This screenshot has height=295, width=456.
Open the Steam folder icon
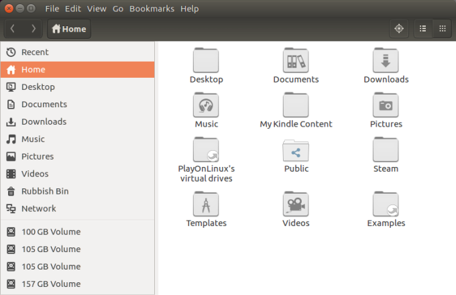[386, 150]
